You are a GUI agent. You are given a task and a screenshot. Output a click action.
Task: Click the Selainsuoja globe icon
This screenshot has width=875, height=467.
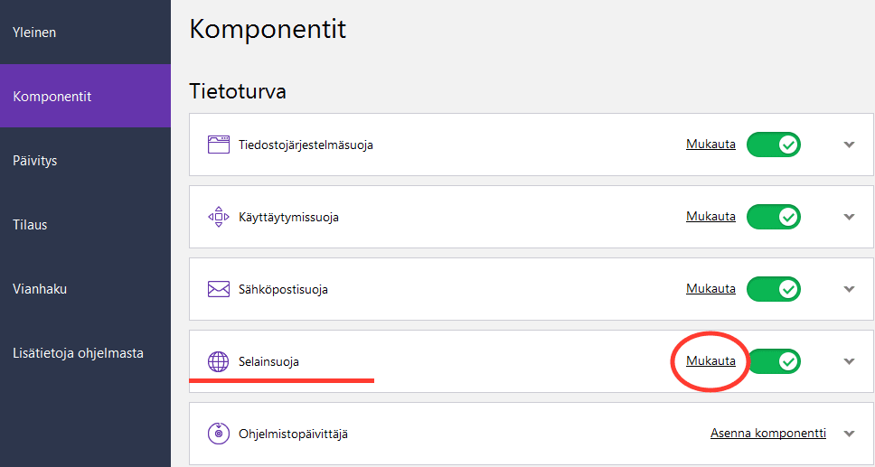point(219,361)
